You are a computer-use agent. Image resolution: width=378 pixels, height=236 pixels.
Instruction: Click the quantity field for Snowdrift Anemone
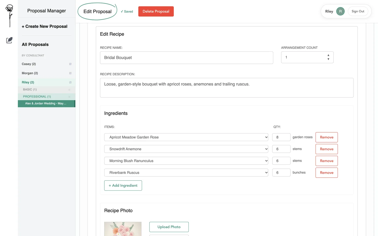pos(281,149)
